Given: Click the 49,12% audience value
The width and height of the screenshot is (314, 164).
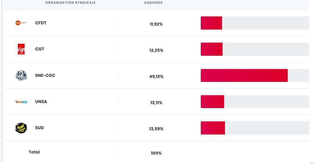Looking at the screenshot, I should click(156, 77).
